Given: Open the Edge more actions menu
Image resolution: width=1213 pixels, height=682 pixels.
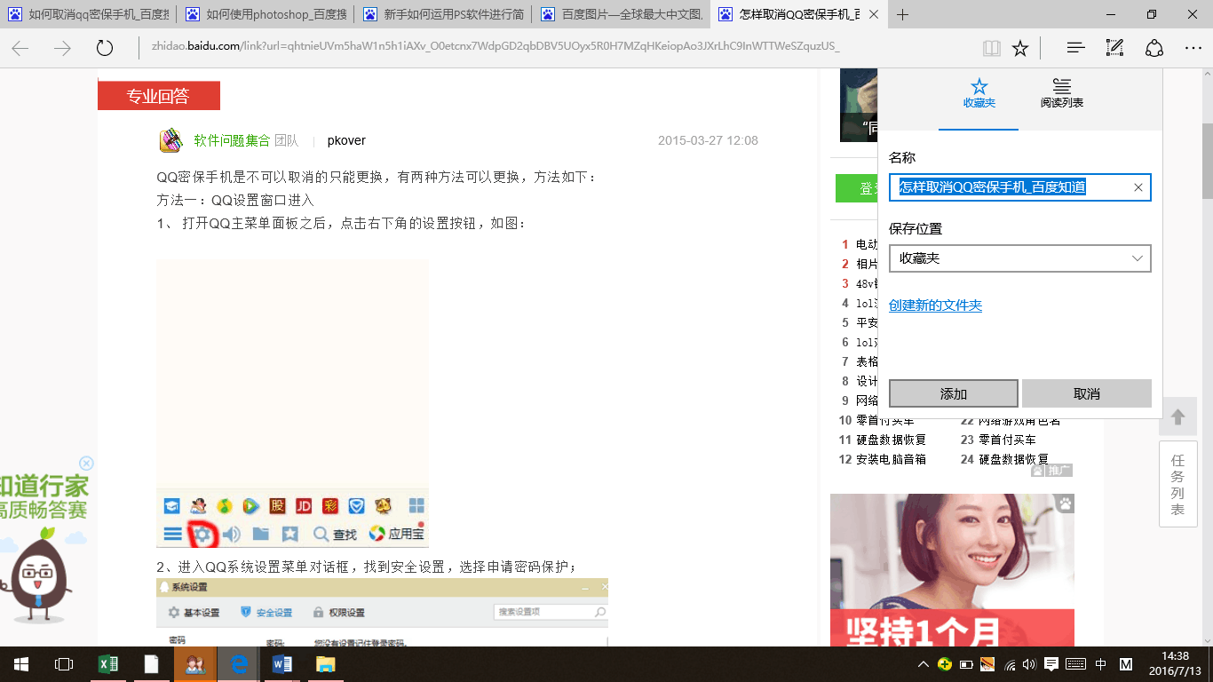Looking at the screenshot, I should [1193, 48].
